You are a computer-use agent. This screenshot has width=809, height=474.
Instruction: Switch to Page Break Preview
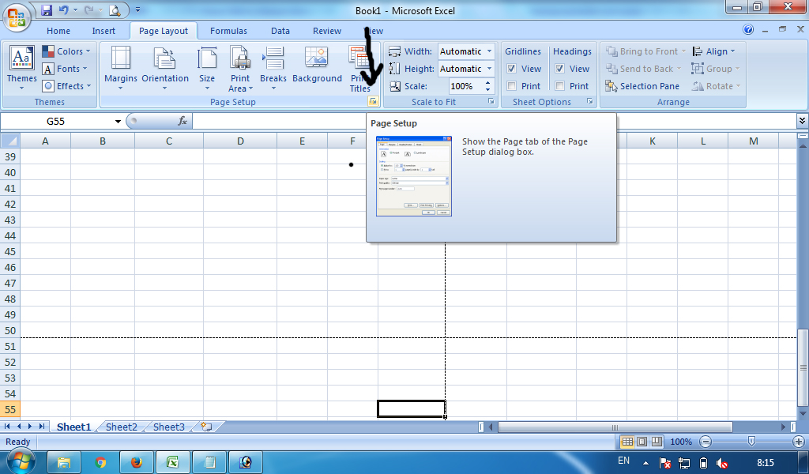click(657, 442)
